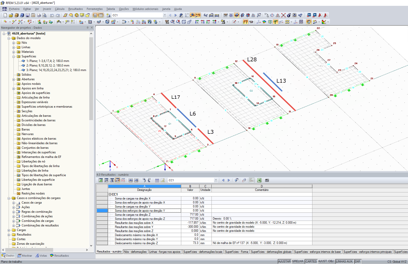The width and height of the screenshot is (408, 264).
Task: Click the New file icon
Action: tap(5, 15)
